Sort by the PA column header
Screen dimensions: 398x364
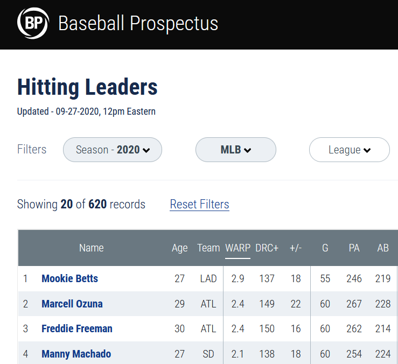coord(354,248)
